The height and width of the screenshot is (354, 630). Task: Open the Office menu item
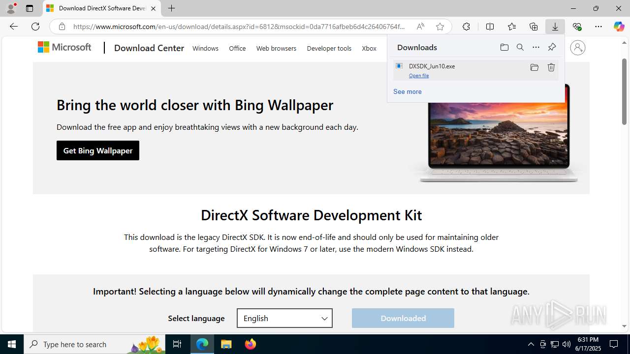point(237,48)
